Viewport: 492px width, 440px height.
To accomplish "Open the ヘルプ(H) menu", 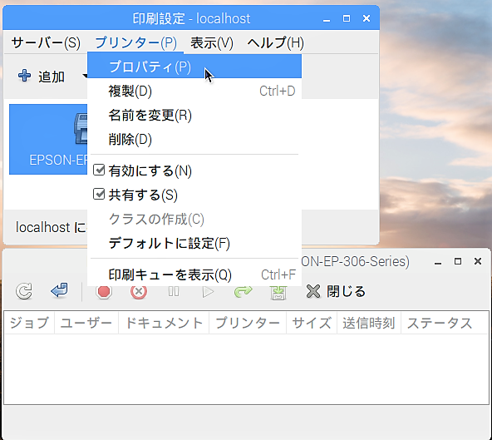I will pos(275,42).
